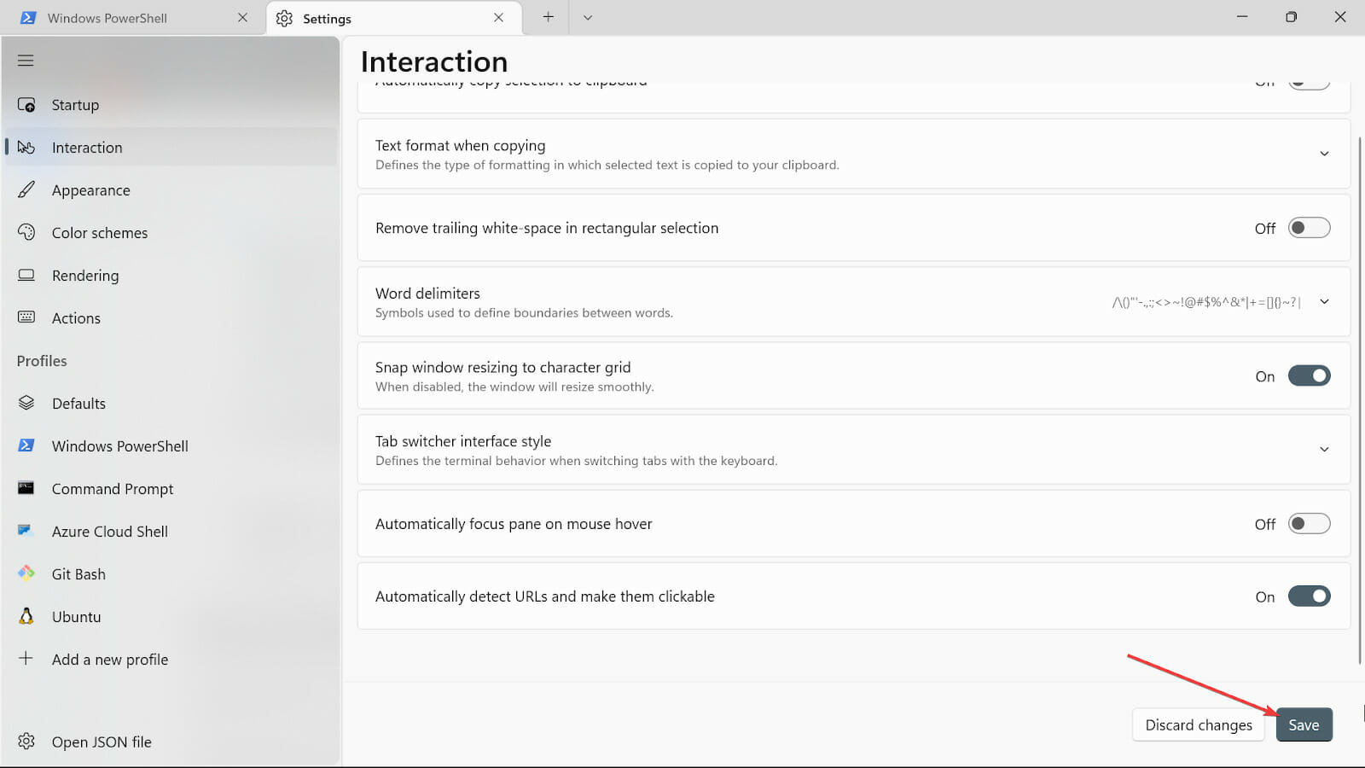The height and width of the screenshot is (768, 1365).
Task: Click the Ubuntu penguin icon
Action: tap(26, 616)
